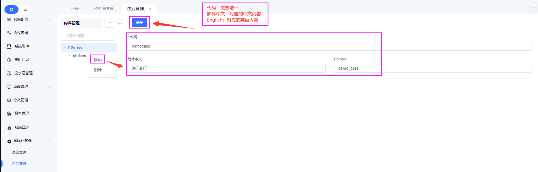Expand the 授权管理 menu
This screenshot has width=538, height=172.
click(x=49, y=33)
